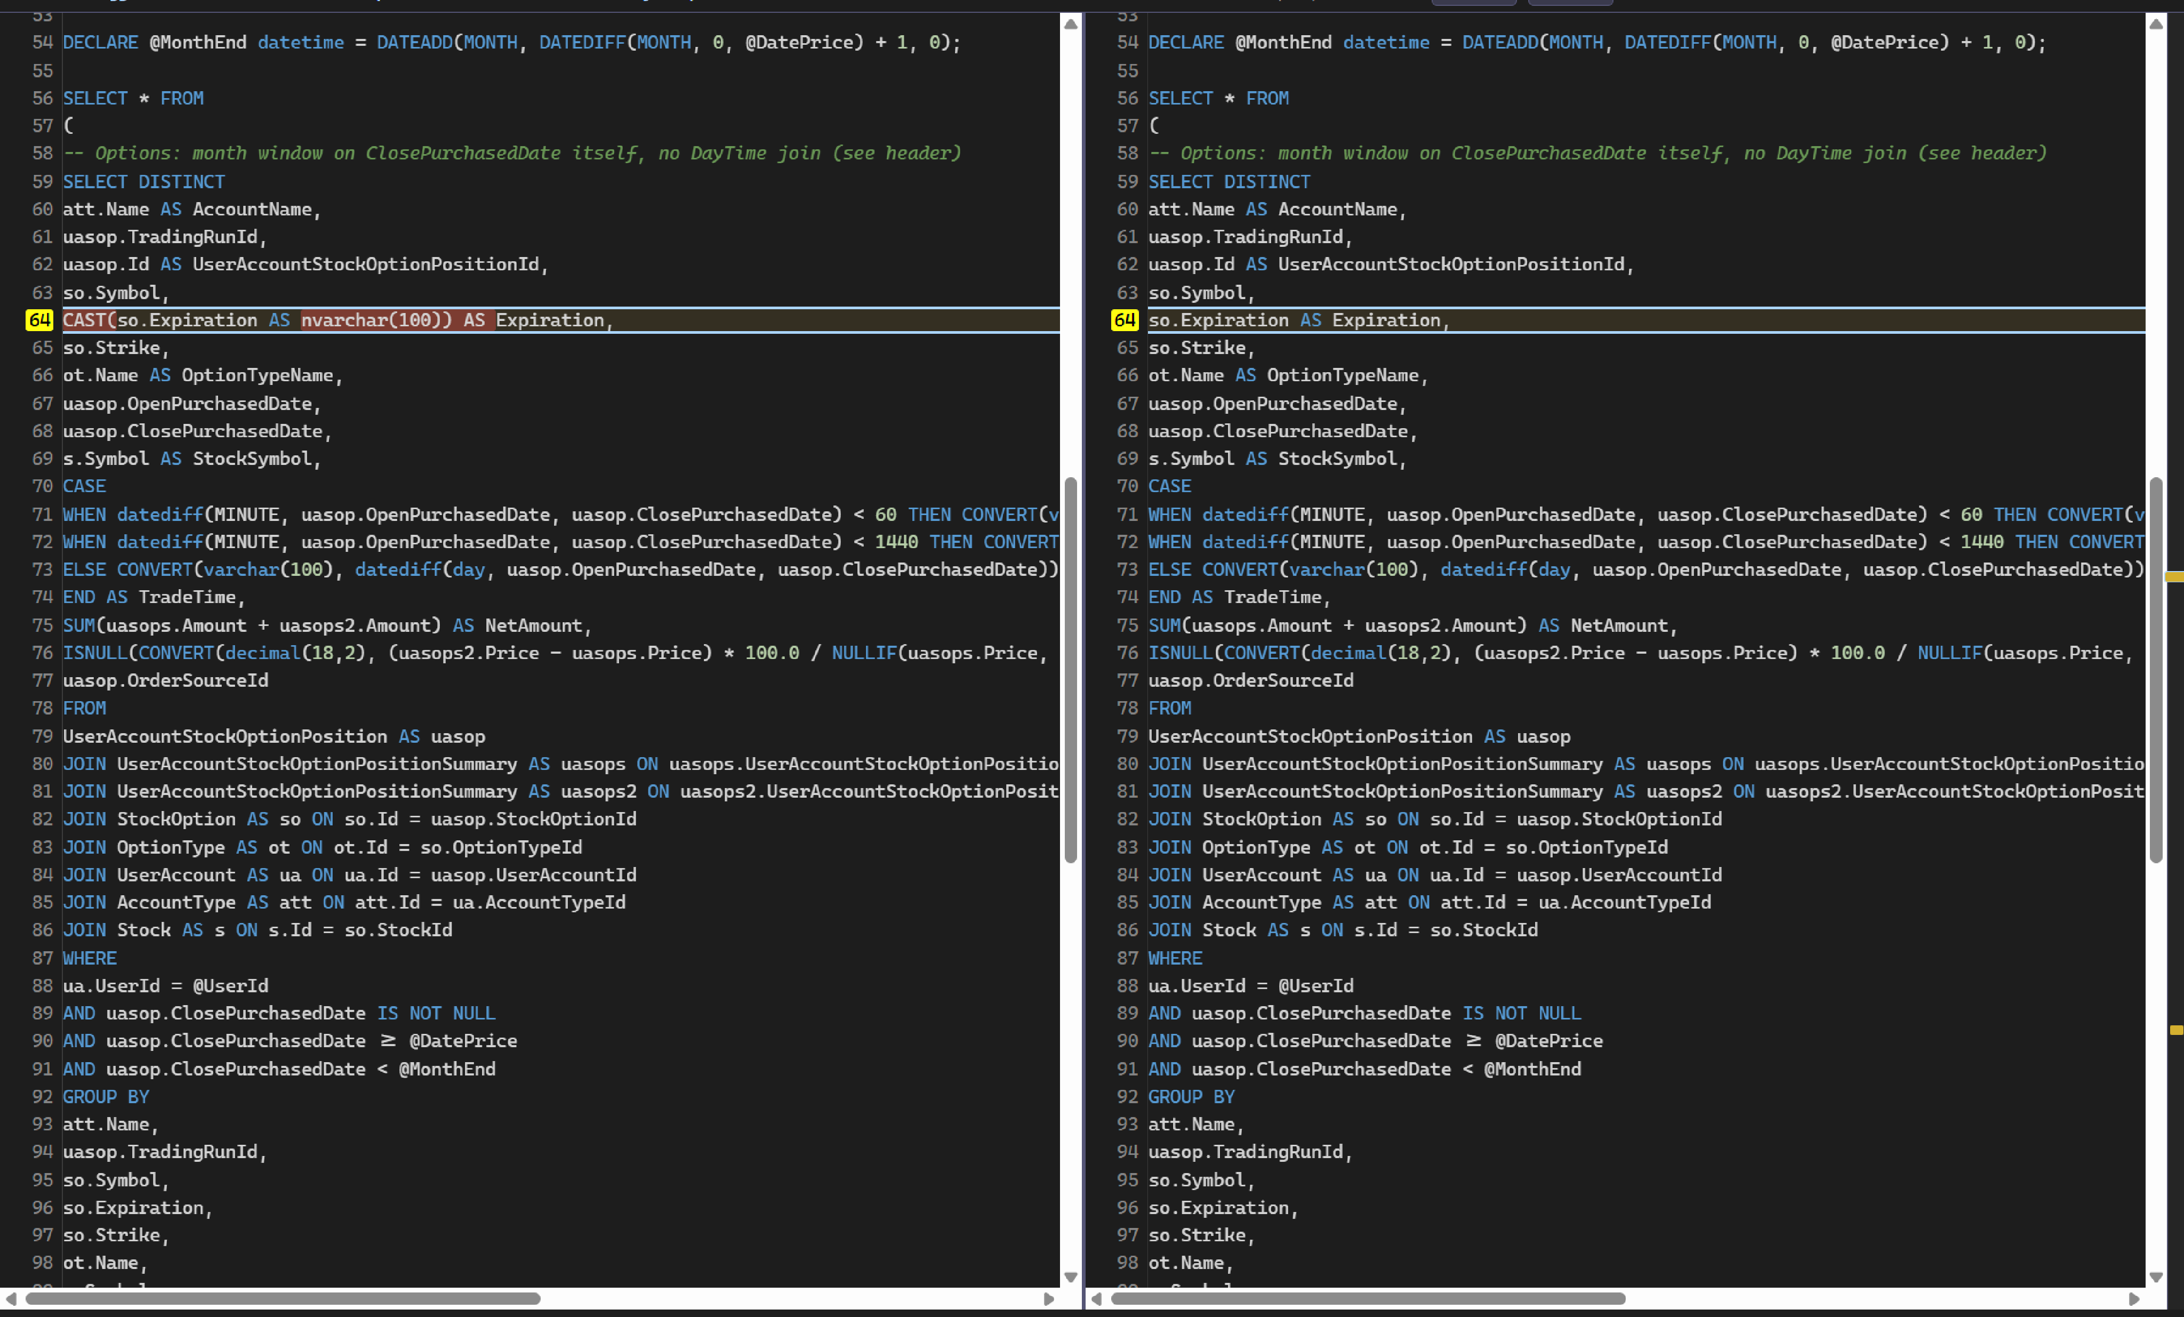Click highlighted line number 64 in left pane
Screen dimensions: 2184x1317
pyautogui.click(x=39, y=320)
